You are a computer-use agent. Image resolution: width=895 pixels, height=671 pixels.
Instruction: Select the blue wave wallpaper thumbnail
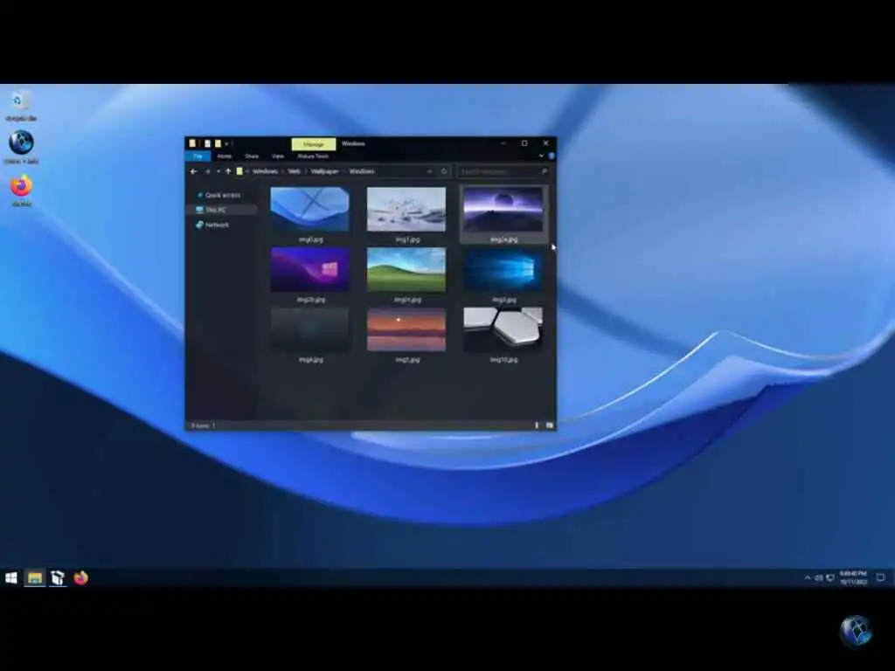pyautogui.click(x=310, y=209)
